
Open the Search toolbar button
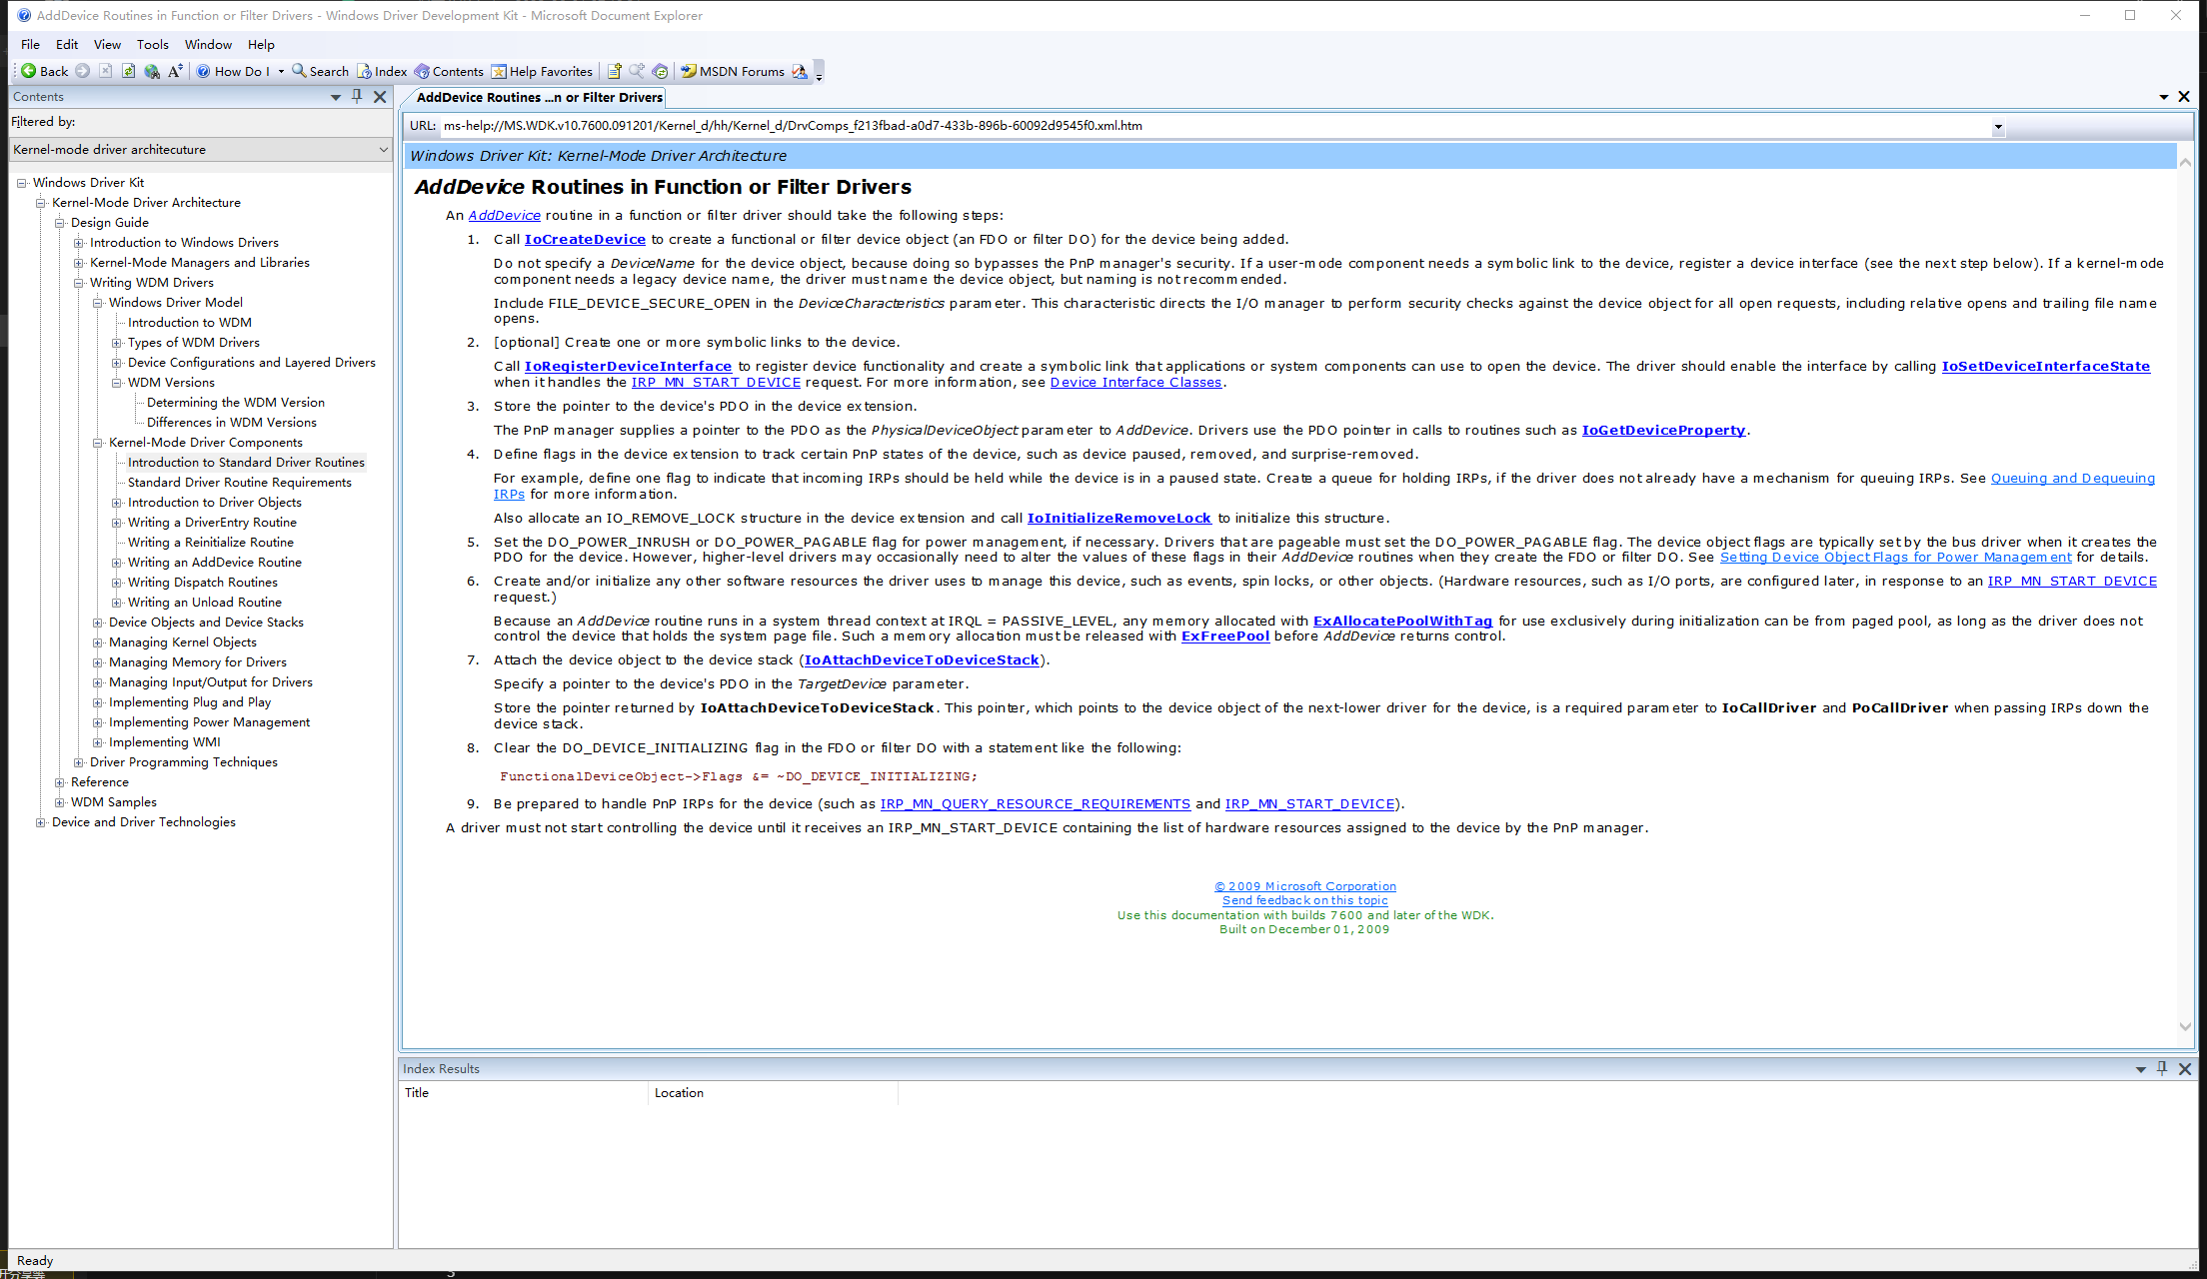[320, 71]
